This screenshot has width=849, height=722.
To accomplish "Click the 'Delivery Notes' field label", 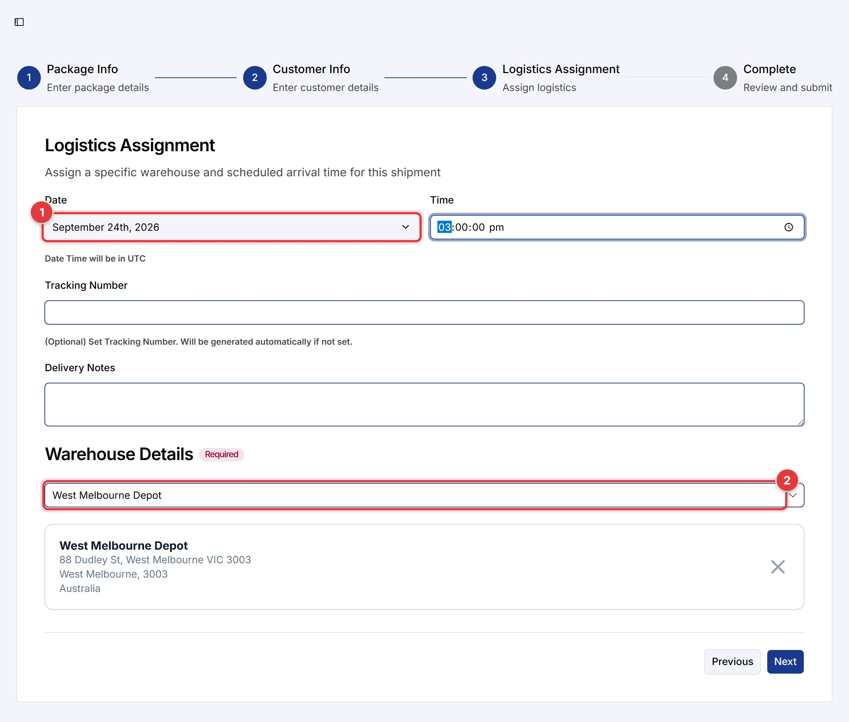I will 80,368.
